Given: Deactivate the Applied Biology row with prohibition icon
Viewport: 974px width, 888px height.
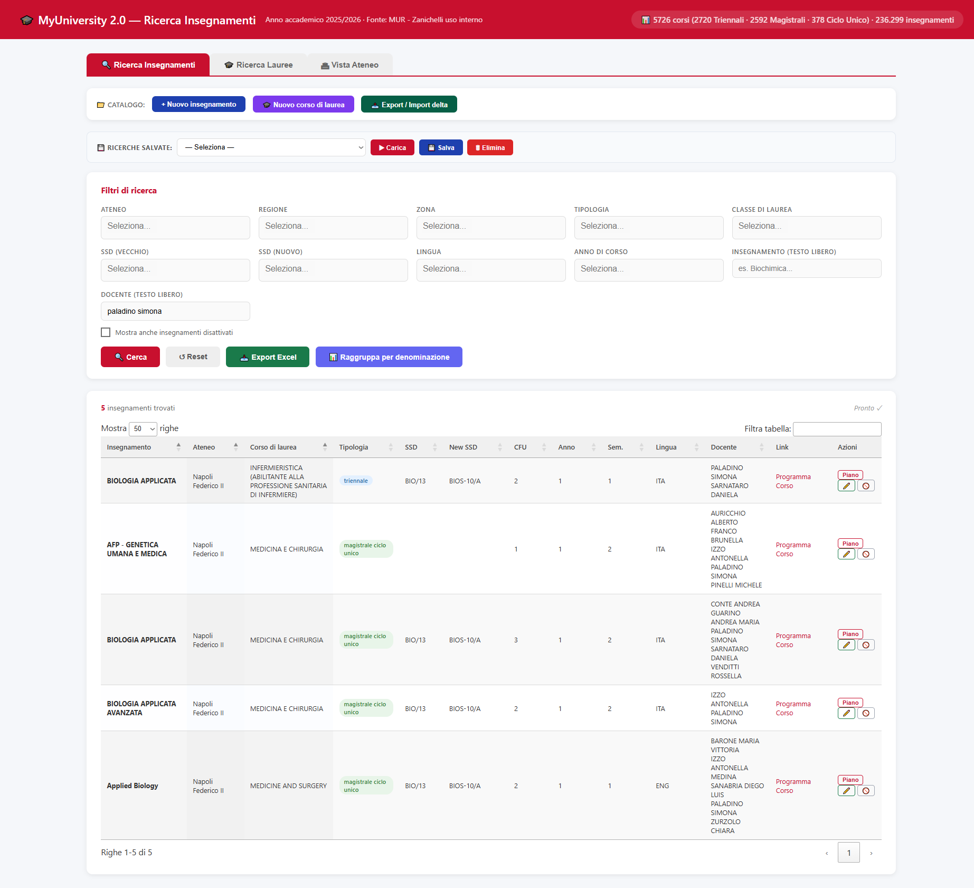Looking at the screenshot, I should [866, 791].
